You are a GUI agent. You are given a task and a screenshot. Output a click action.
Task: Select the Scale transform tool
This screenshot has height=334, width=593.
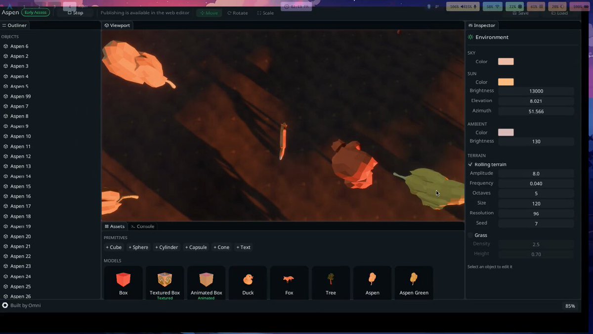coord(266,13)
